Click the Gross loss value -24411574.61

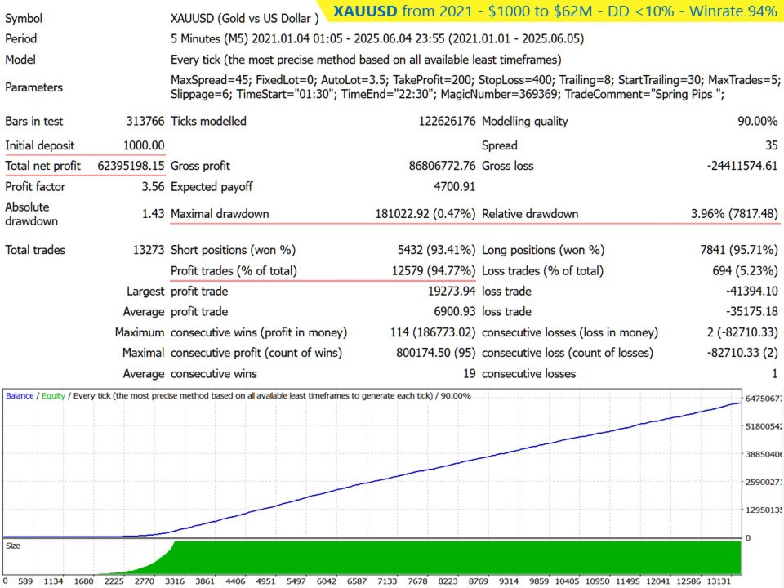tap(742, 166)
